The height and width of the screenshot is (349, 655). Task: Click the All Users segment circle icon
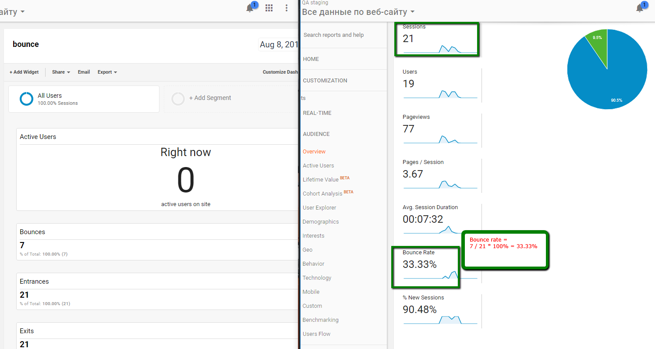pos(26,99)
